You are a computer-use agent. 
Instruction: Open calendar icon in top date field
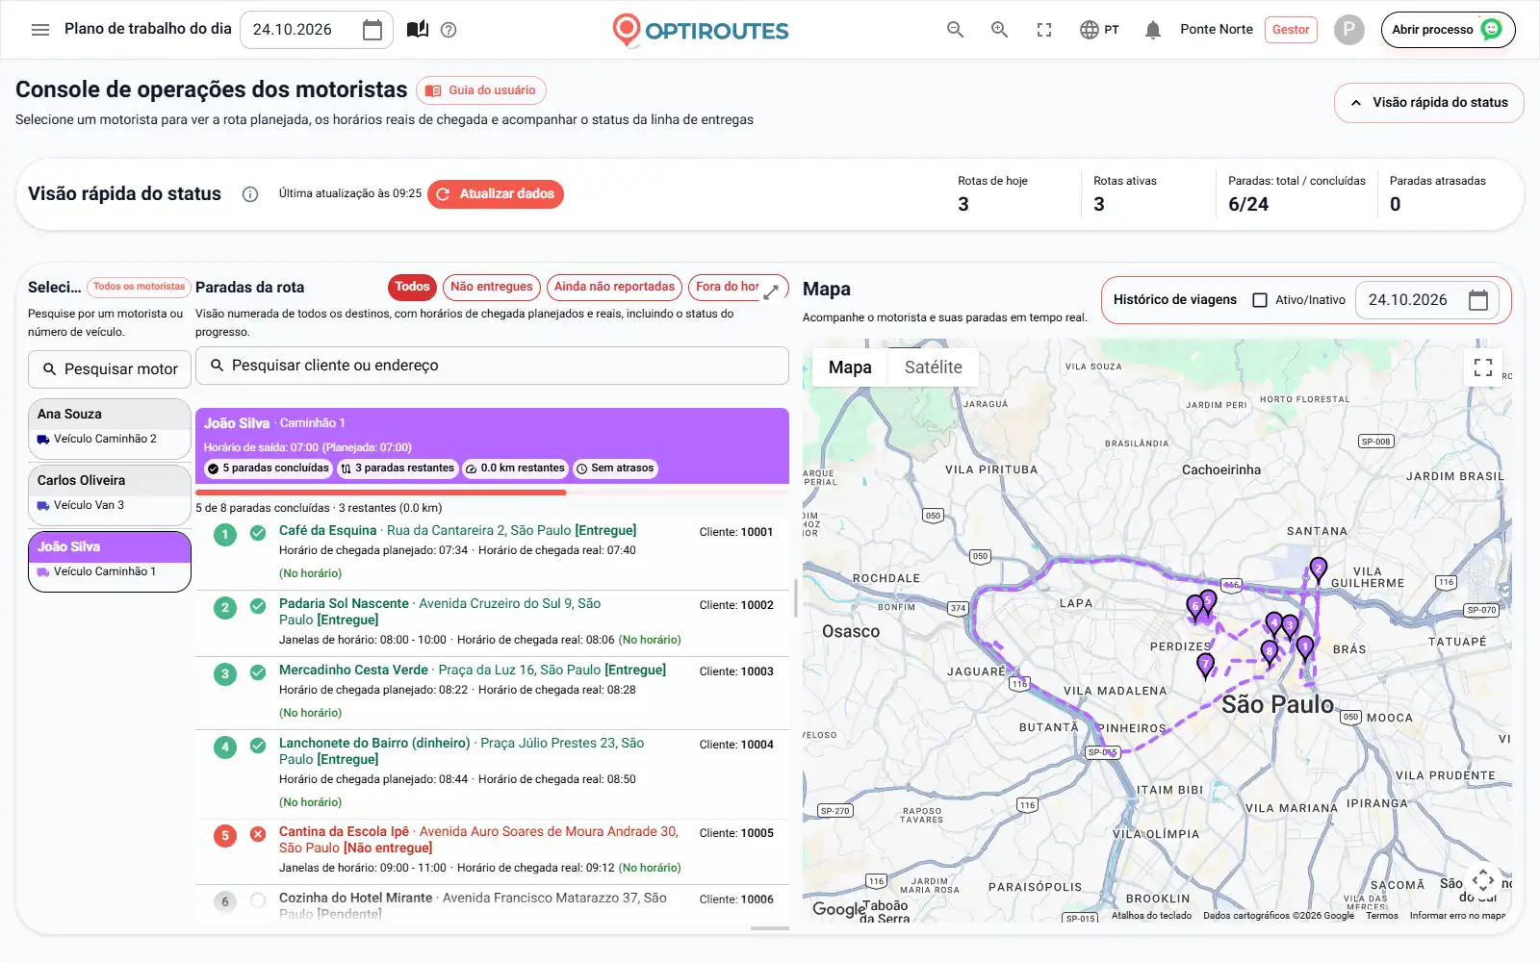pyautogui.click(x=372, y=30)
